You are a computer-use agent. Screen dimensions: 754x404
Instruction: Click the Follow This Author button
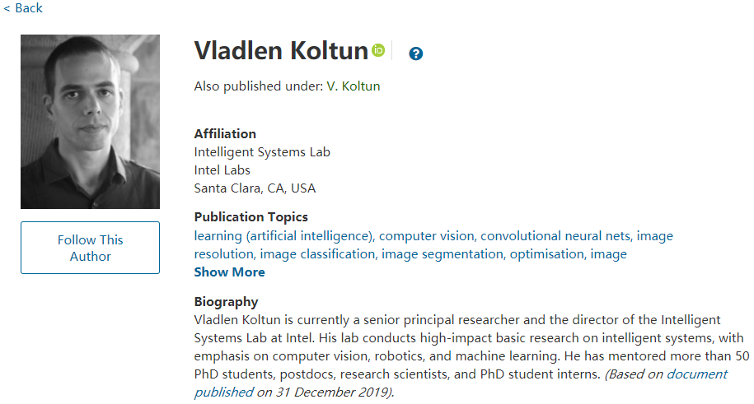click(90, 248)
